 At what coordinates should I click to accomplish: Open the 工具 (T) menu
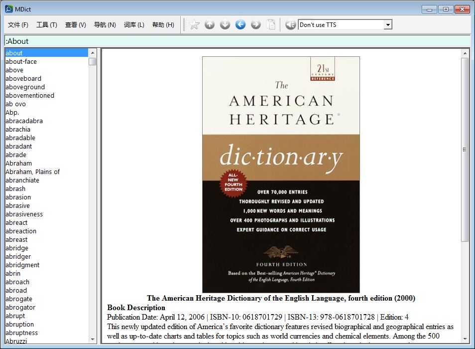[x=46, y=25]
